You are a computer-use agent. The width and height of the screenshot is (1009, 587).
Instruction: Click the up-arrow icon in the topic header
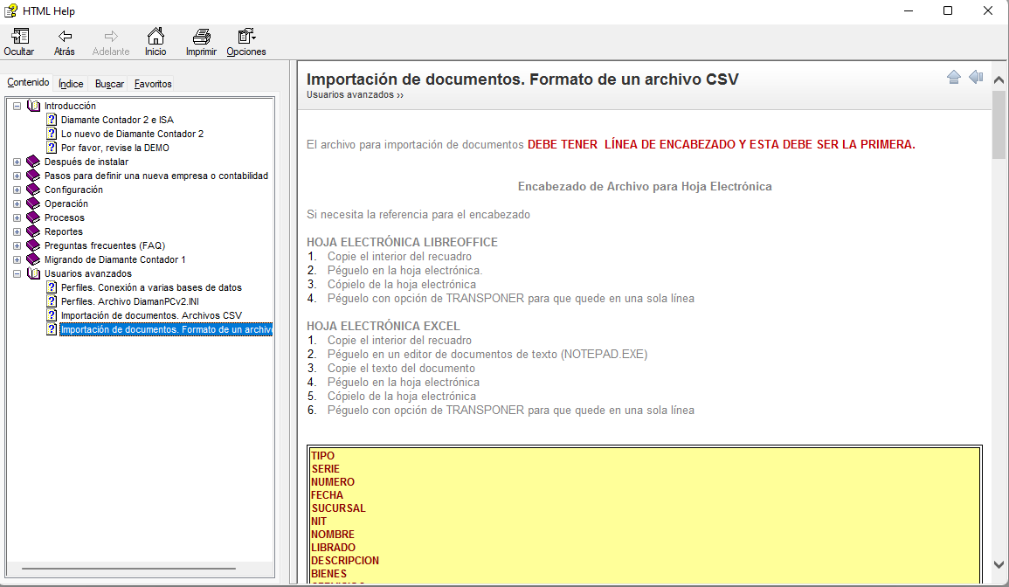pos(954,78)
